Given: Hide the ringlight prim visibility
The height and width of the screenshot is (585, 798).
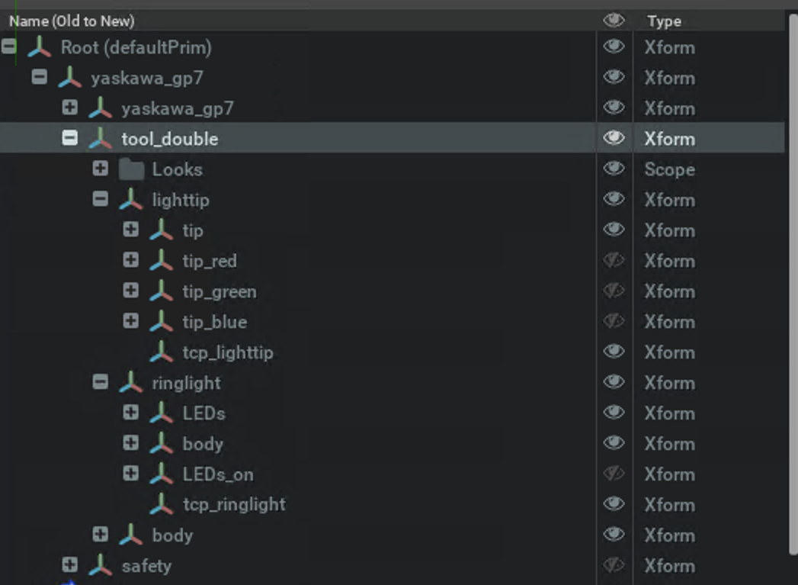Looking at the screenshot, I should (x=614, y=383).
